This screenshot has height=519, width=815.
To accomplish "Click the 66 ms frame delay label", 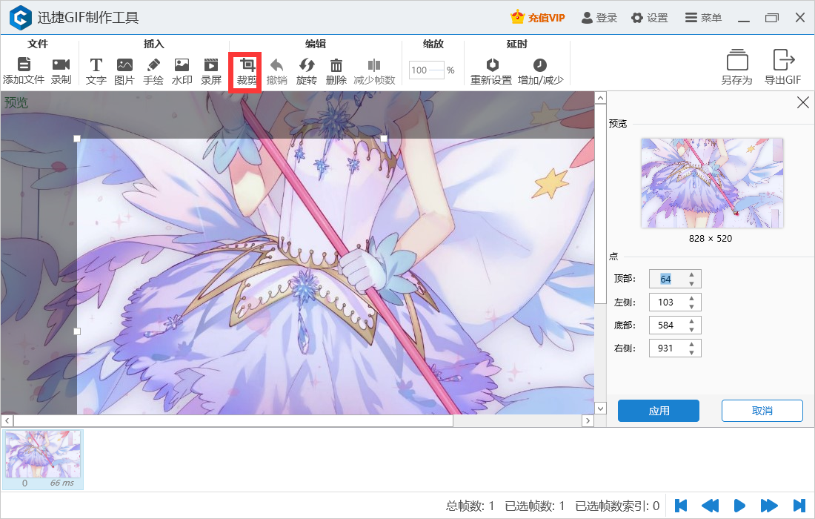I will click(x=61, y=483).
